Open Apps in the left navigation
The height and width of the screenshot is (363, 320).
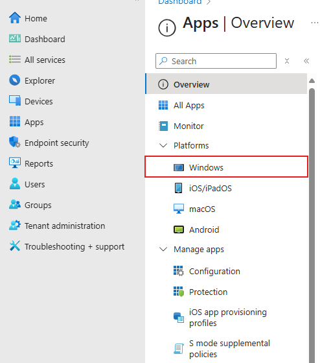34,123
